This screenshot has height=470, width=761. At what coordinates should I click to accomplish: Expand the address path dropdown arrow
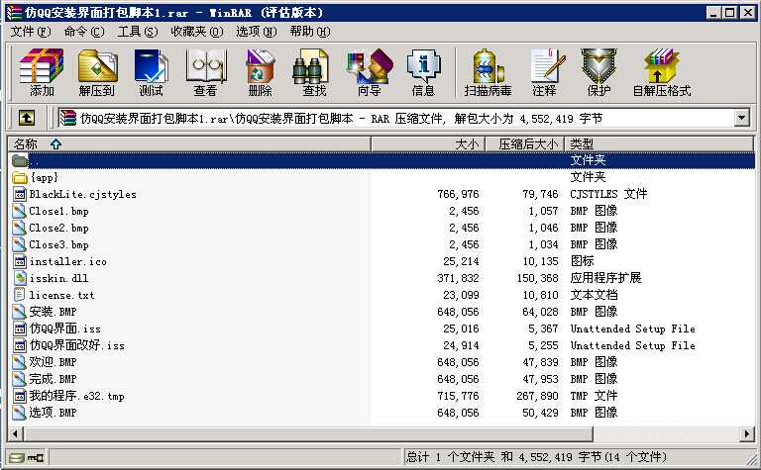741,118
